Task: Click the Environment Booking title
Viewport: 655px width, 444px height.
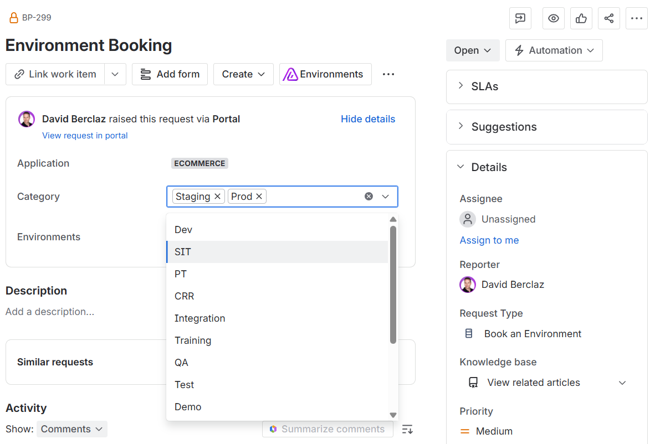Action: pyautogui.click(x=89, y=45)
